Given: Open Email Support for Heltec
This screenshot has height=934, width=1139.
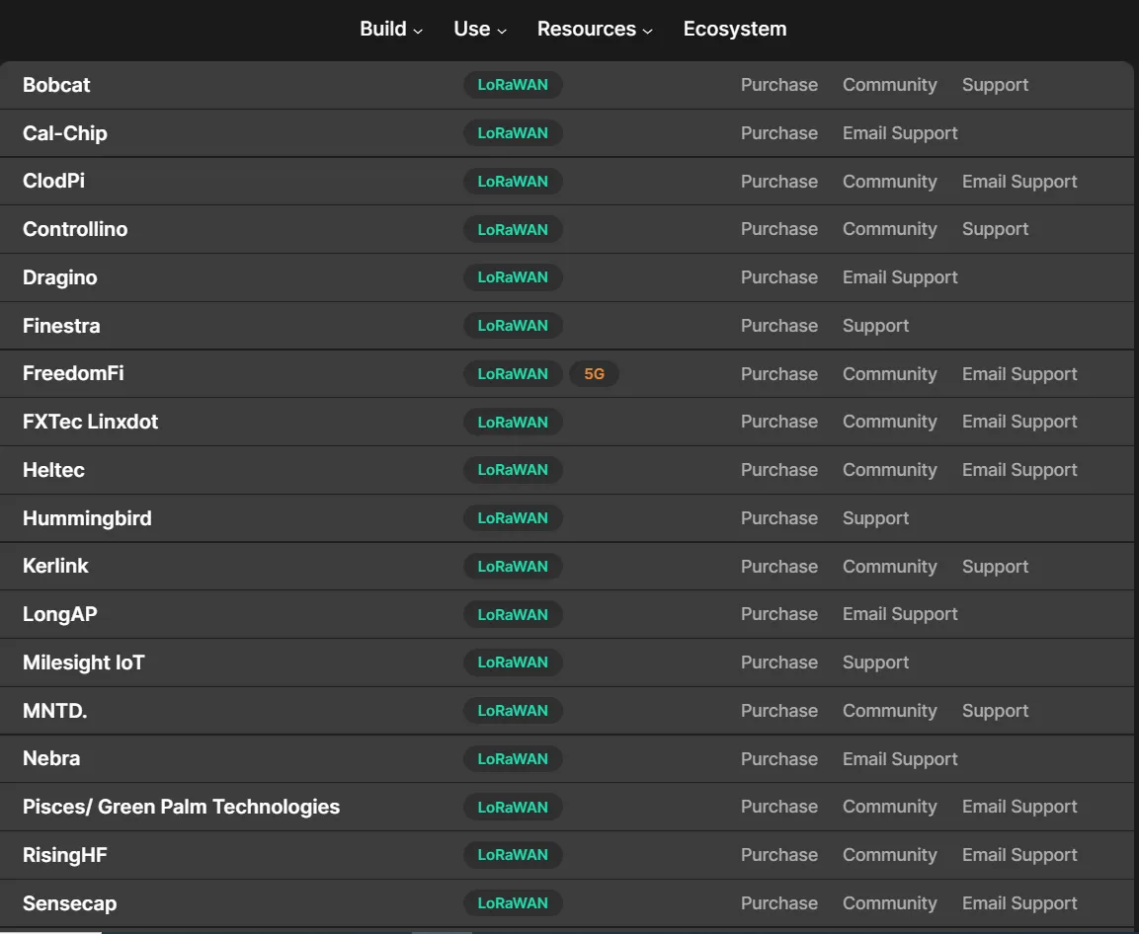Looking at the screenshot, I should [x=1019, y=470].
